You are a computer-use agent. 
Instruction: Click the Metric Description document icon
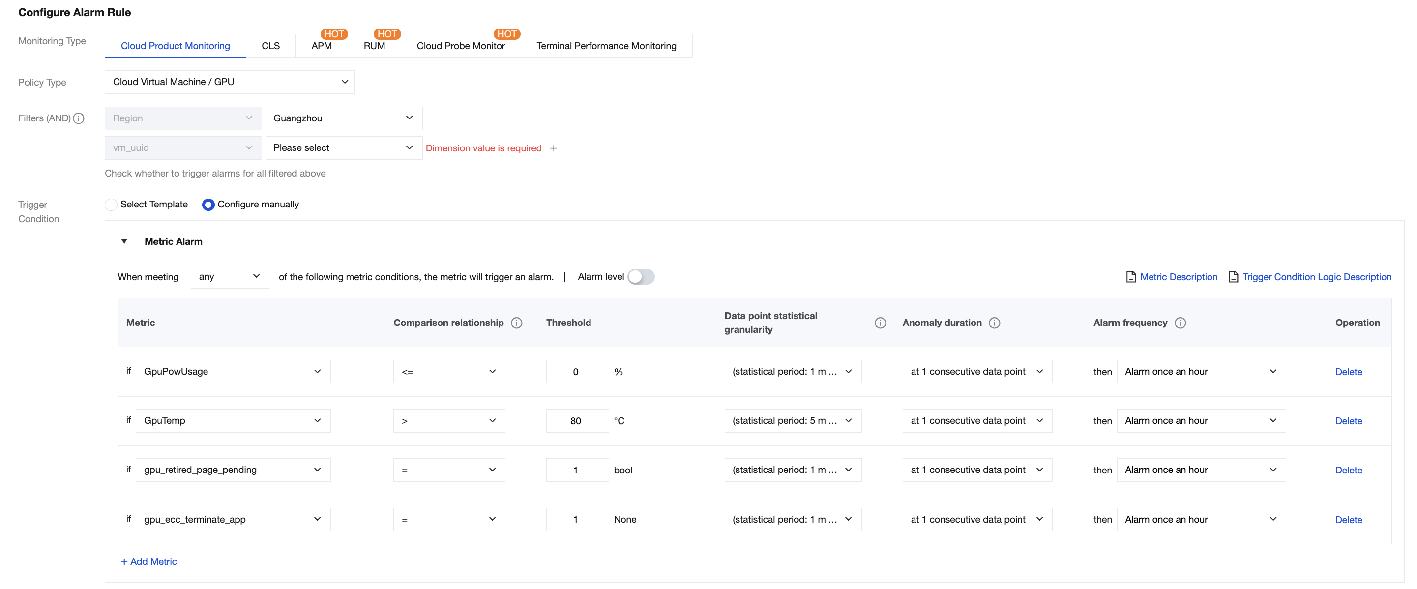[x=1131, y=277]
